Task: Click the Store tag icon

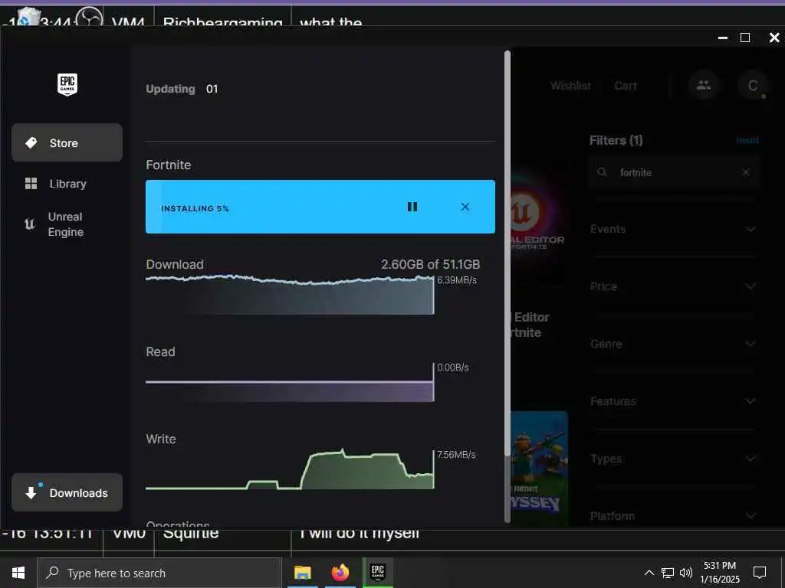Action: pyautogui.click(x=31, y=143)
